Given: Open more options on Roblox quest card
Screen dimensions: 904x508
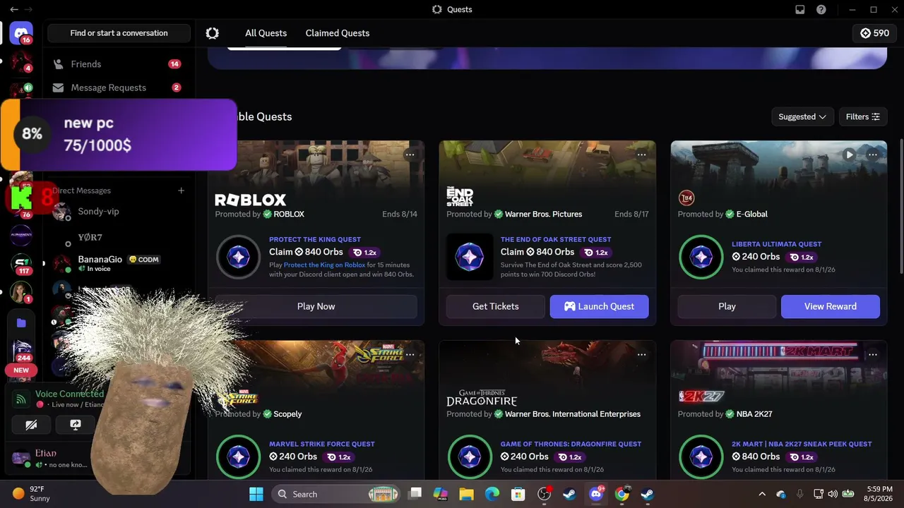Looking at the screenshot, I should [x=410, y=155].
